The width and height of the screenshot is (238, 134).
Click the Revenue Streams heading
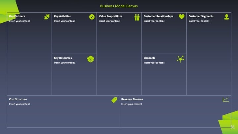pos(132,99)
